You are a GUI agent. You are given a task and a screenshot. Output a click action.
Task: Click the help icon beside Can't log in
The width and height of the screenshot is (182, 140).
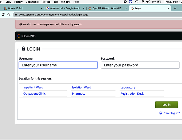coord(161,113)
